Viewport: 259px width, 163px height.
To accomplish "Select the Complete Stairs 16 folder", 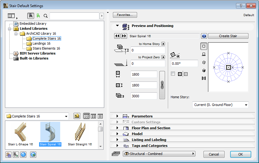I will tap(47, 38).
